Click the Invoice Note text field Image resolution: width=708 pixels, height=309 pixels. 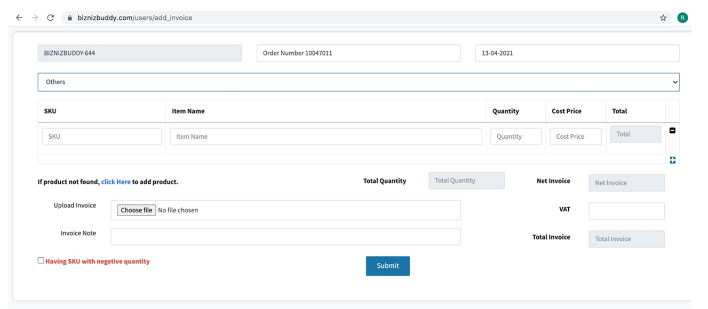[x=285, y=236]
